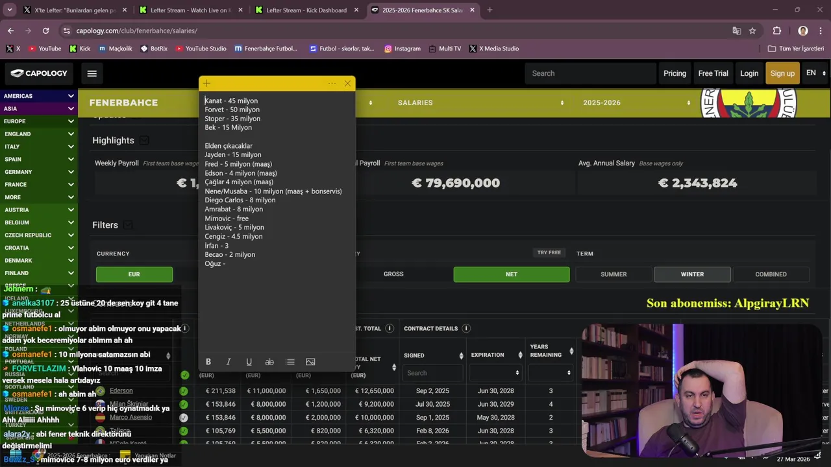Expand Germany leagues in sidebar
This screenshot has width=831, height=467.
(x=39, y=172)
